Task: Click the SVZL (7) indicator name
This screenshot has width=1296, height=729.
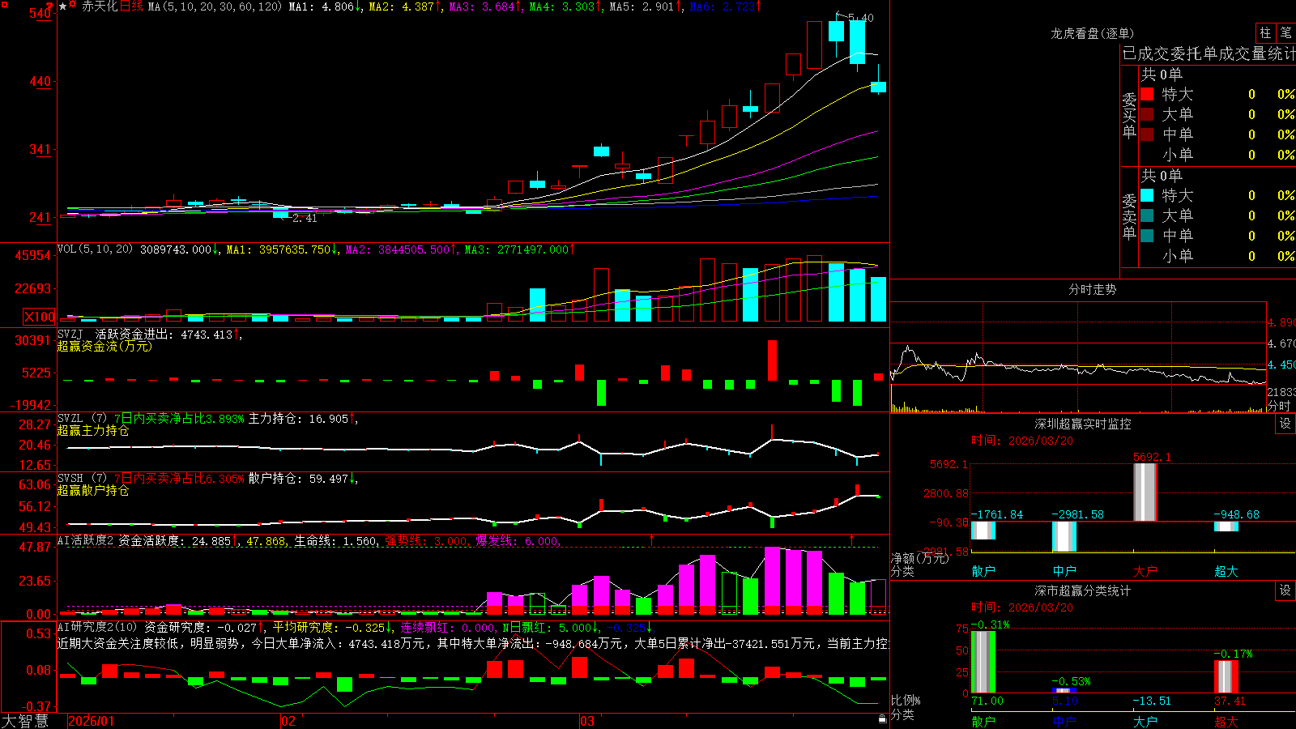Action: [82, 418]
